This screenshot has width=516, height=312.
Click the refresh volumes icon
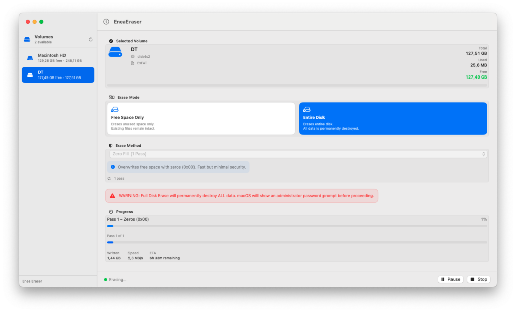(91, 39)
